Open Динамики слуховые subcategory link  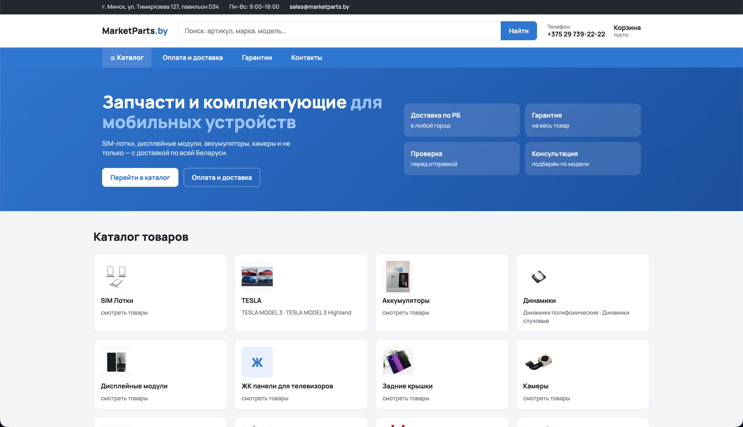coord(576,317)
